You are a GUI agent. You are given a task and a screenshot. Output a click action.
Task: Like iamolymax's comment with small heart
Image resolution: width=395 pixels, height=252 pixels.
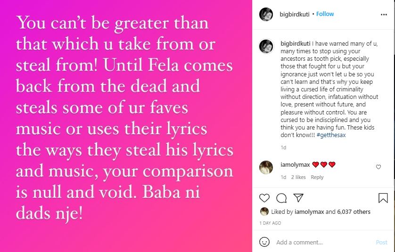click(x=378, y=167)
